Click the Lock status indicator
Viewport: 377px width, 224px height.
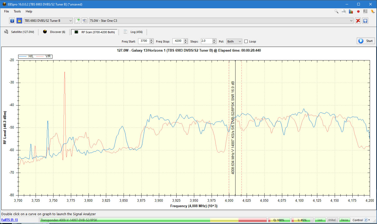[320, 220]
